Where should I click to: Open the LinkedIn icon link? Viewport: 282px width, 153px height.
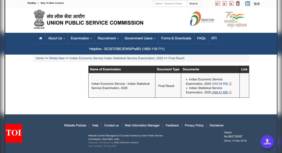coord(247,3)
